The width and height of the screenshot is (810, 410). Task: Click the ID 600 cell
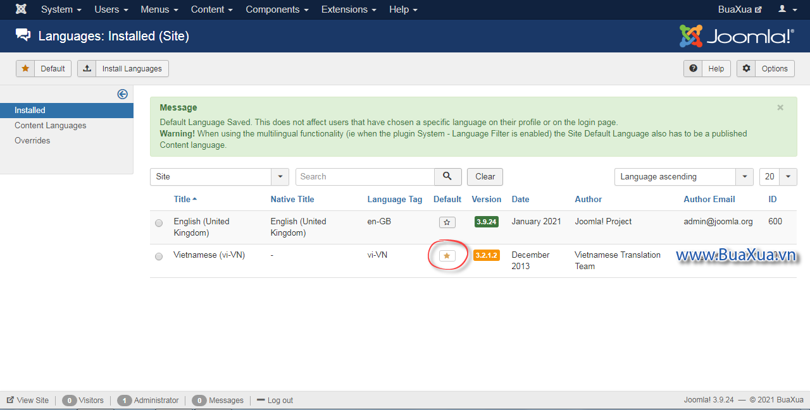click(775, 222)
